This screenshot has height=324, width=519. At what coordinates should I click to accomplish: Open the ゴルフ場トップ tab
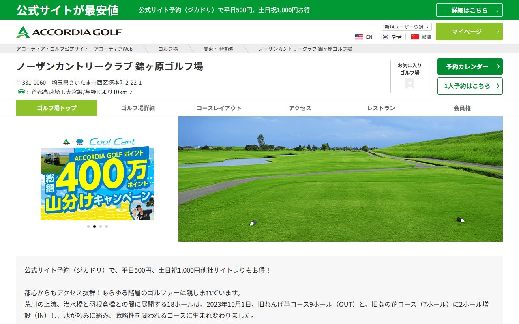(57, 108)
